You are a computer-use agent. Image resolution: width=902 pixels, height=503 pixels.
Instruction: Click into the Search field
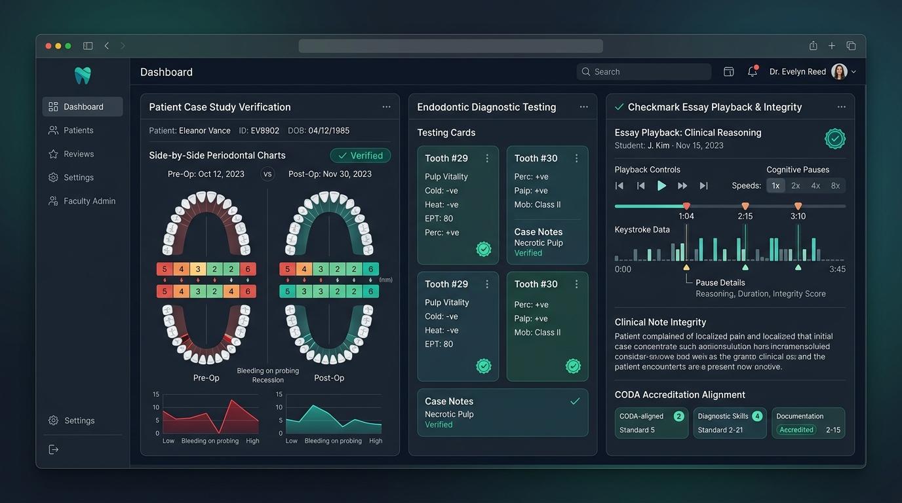click(644, 72)
